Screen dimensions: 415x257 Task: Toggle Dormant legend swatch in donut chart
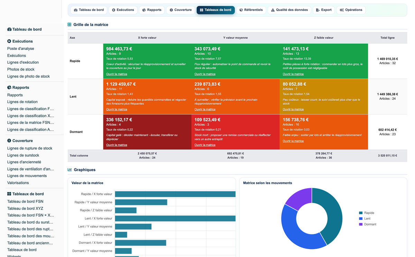coord(361,224)
